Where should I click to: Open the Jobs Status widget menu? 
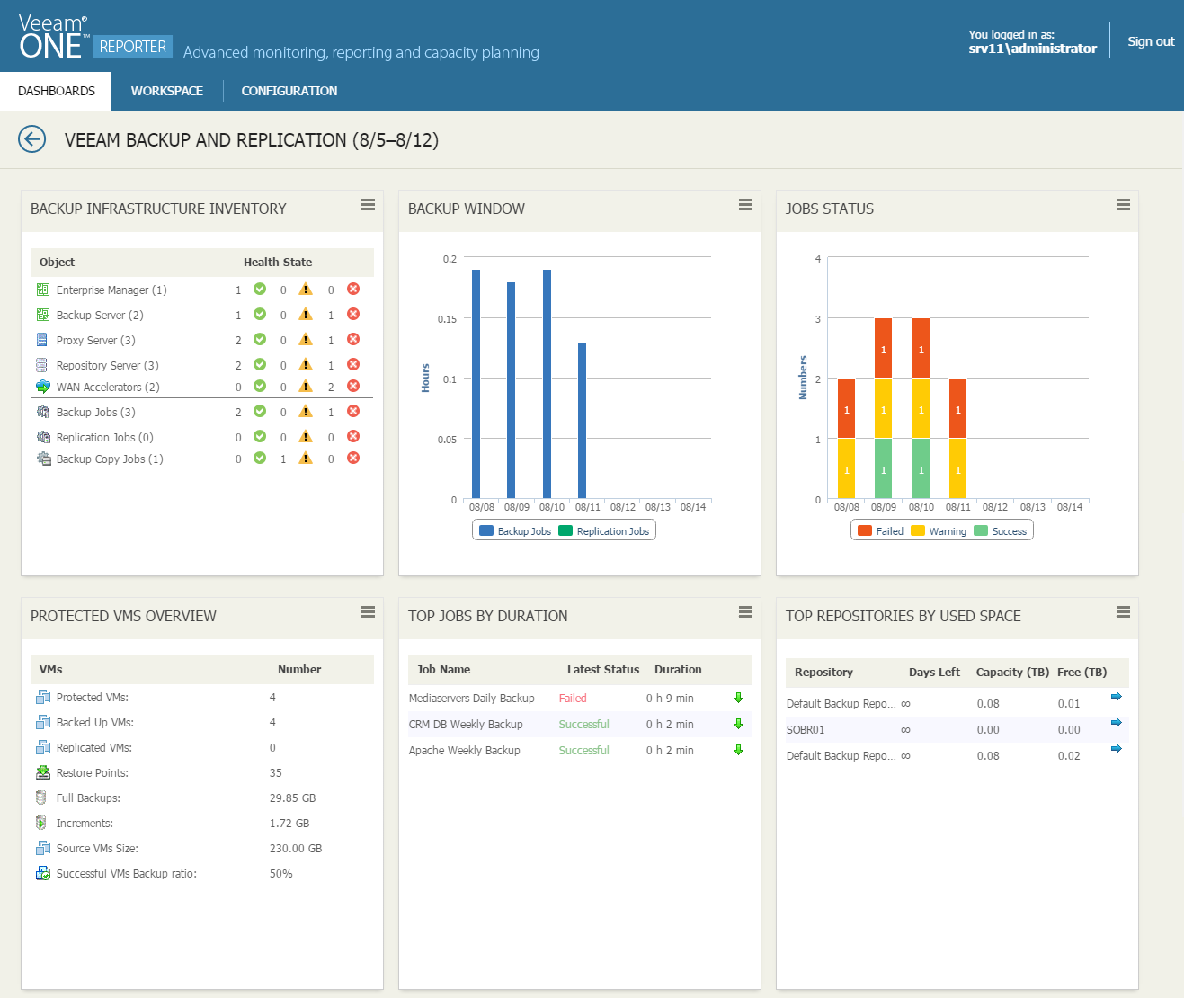1123,205
